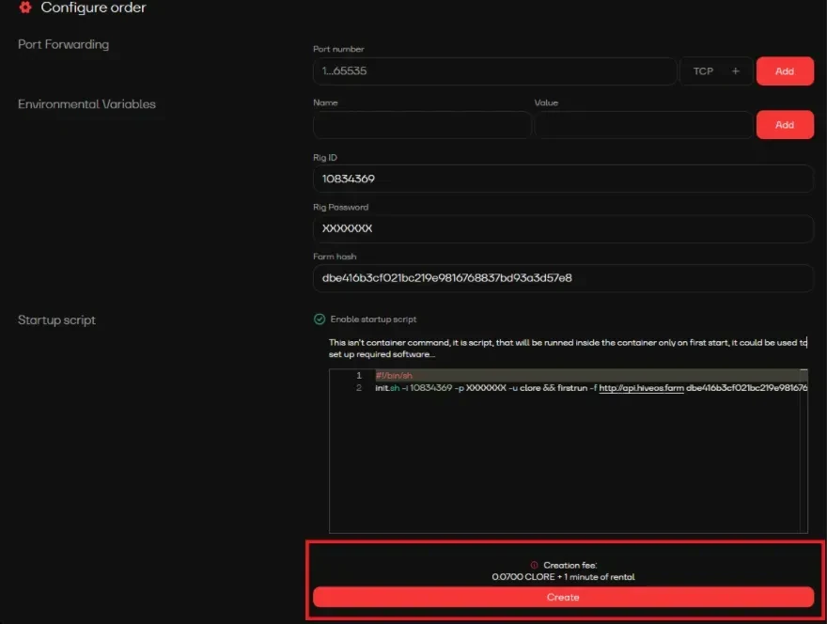This screenshot has width=827, height=624.
Task: Click line number 2 in editor gutter
Action: click(359, 387)
